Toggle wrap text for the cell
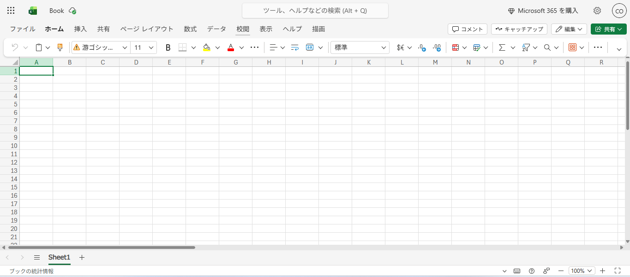 point(295,47)
